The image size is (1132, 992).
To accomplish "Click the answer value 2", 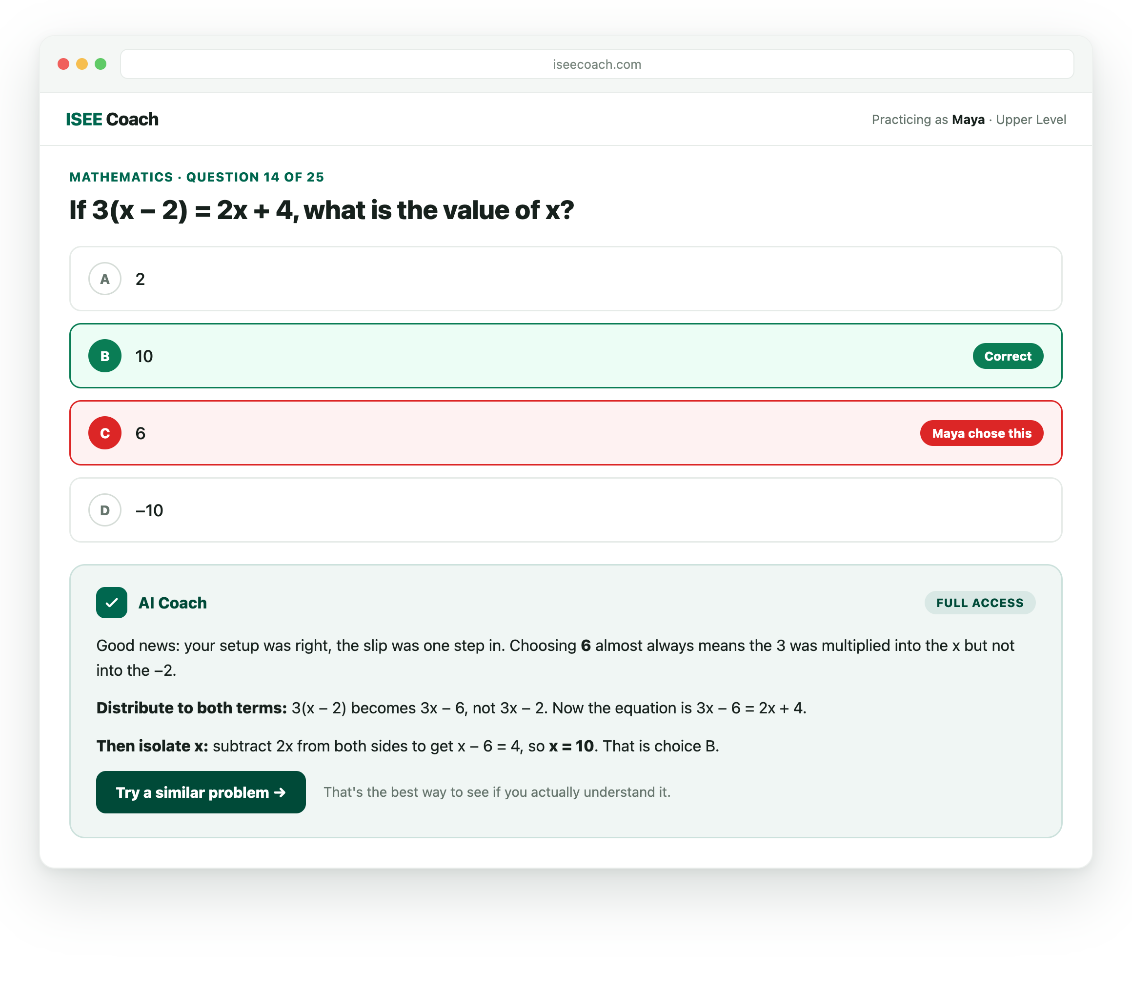I will pos(140,279).
